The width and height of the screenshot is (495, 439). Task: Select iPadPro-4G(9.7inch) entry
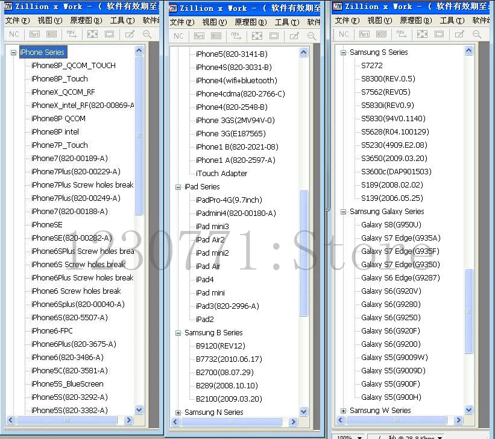[229, 200]
